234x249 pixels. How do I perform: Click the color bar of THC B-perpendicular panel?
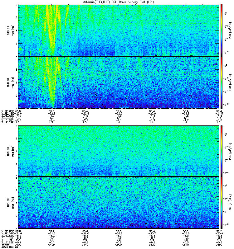click(x=221, y=151)
